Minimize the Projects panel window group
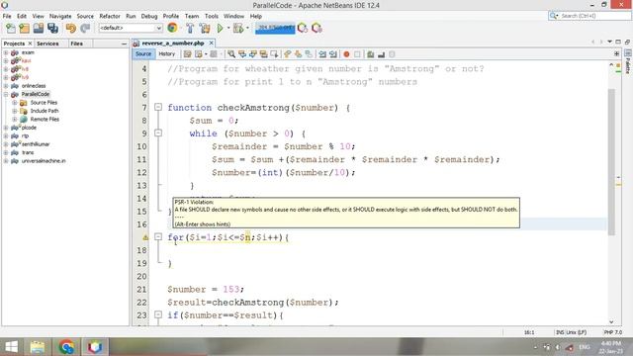This screenshot has height=356, width=633. coord(124,44)
